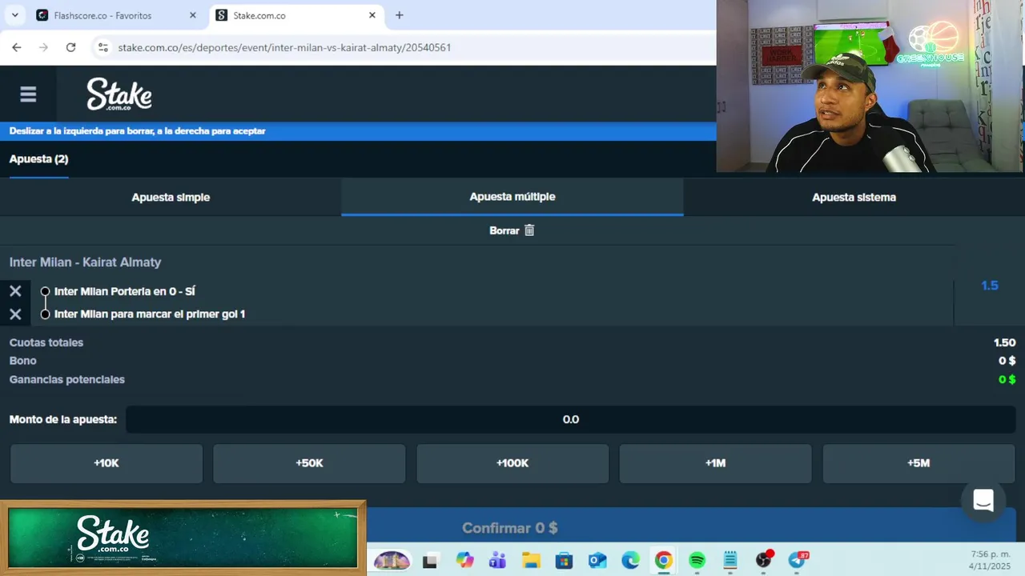The height and width of the screenshot is (576, 1025).
Task: Open Telegram from the taskbar
Action: click(798, 560)
